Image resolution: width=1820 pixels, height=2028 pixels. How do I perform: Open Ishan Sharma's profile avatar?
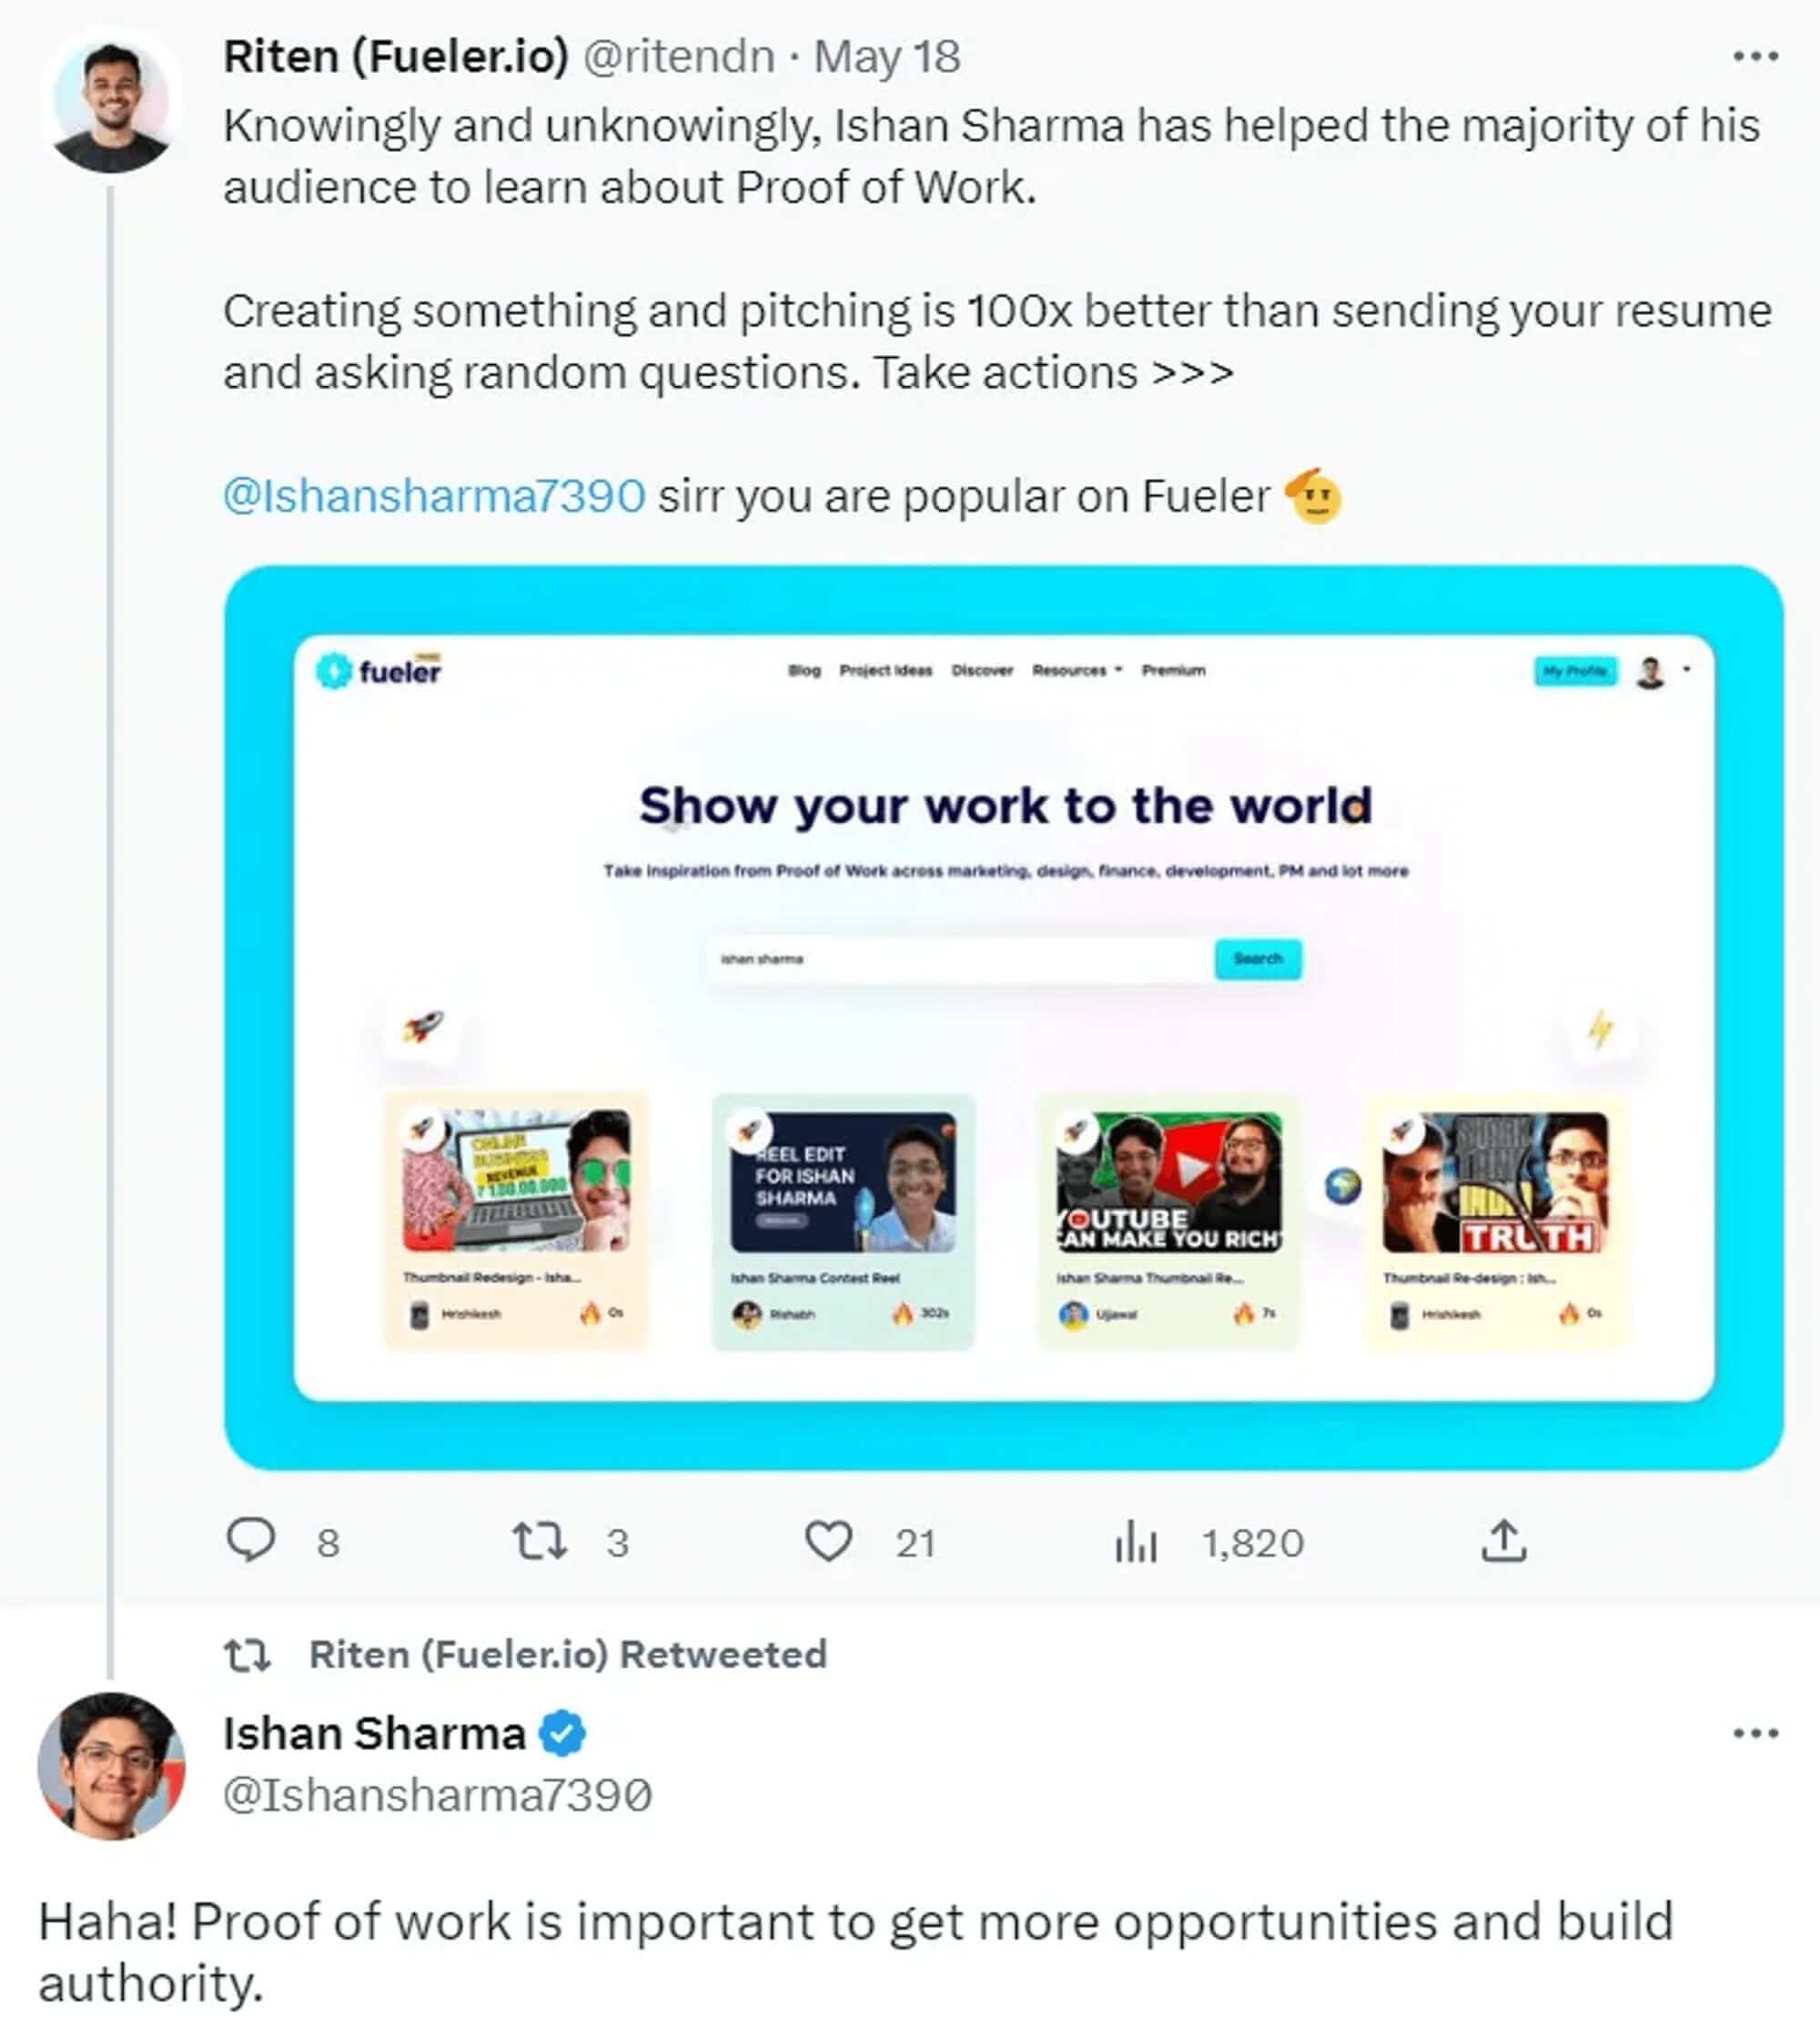pyautogui.click(x=111, y=1765)
